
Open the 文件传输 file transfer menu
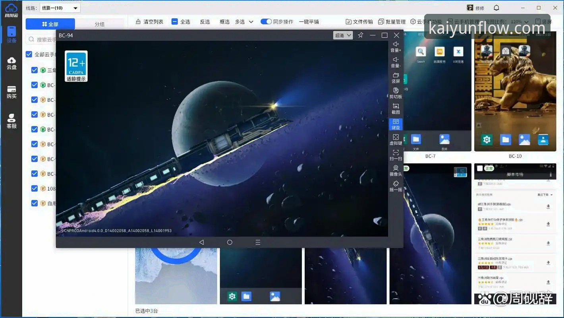tap(359, 21)
